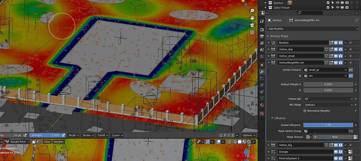The image size is (361, 161).
Task: Adjust the Global Influence slider
Action: point(328,125)
